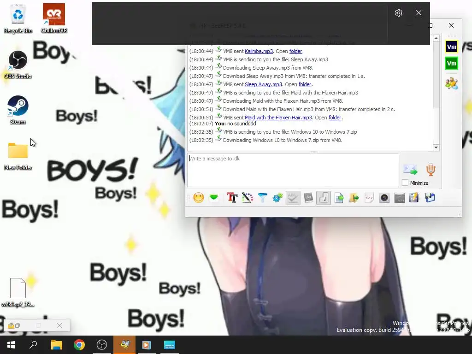The image size is (472, 354).
Task: Switch to OBS Studio in taskbar
Action: click(x=102, y=345)
